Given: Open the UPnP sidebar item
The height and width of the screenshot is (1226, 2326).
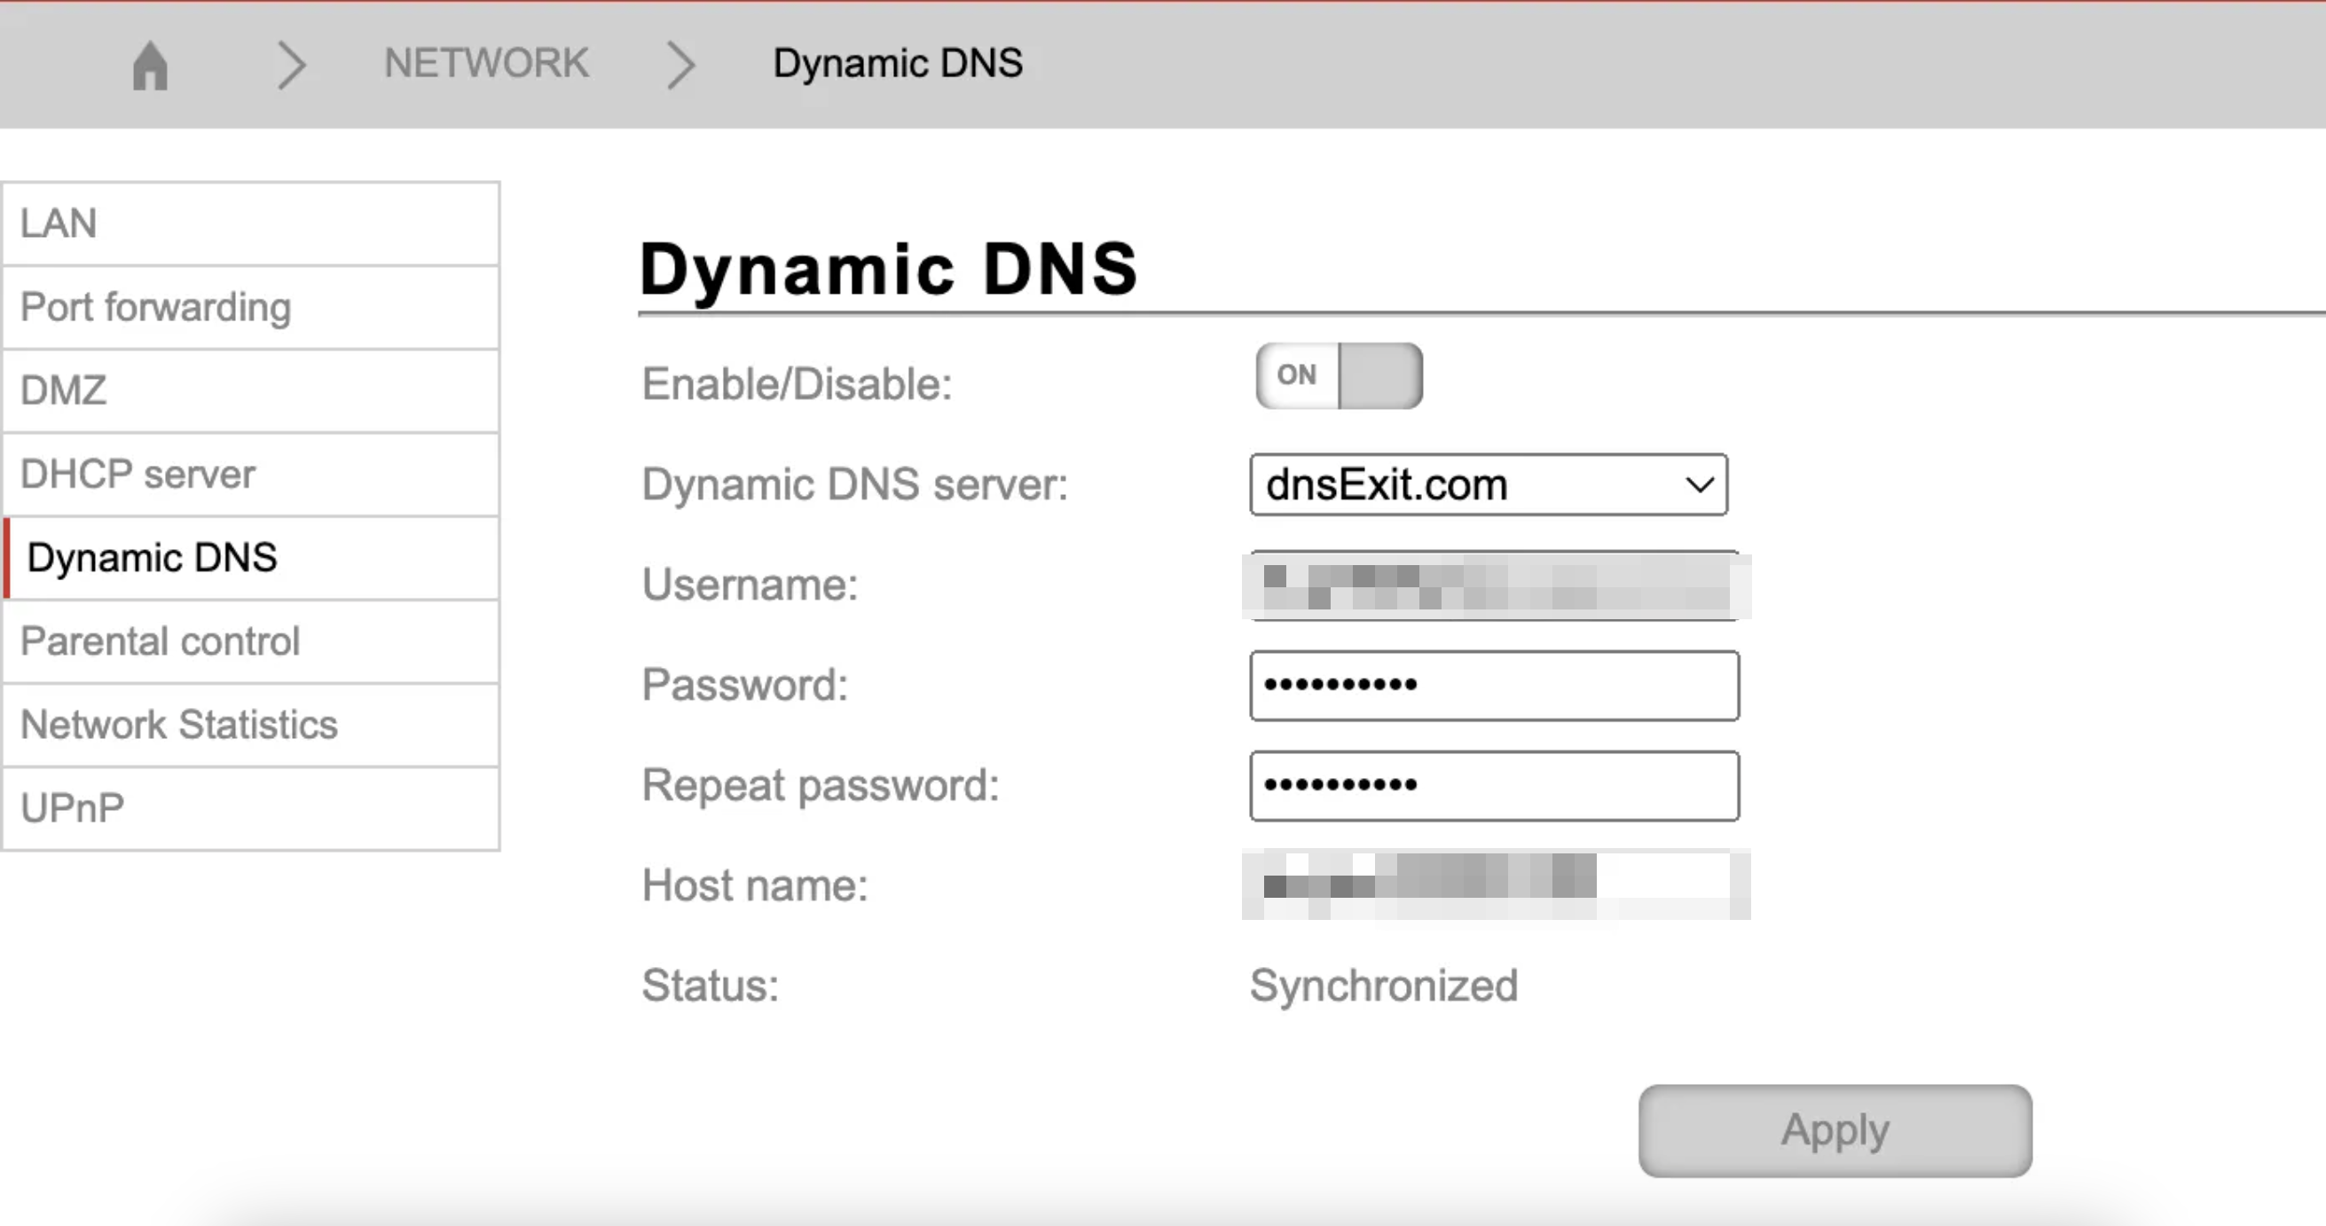Looking at the screenshot, I should click(250, 808).
